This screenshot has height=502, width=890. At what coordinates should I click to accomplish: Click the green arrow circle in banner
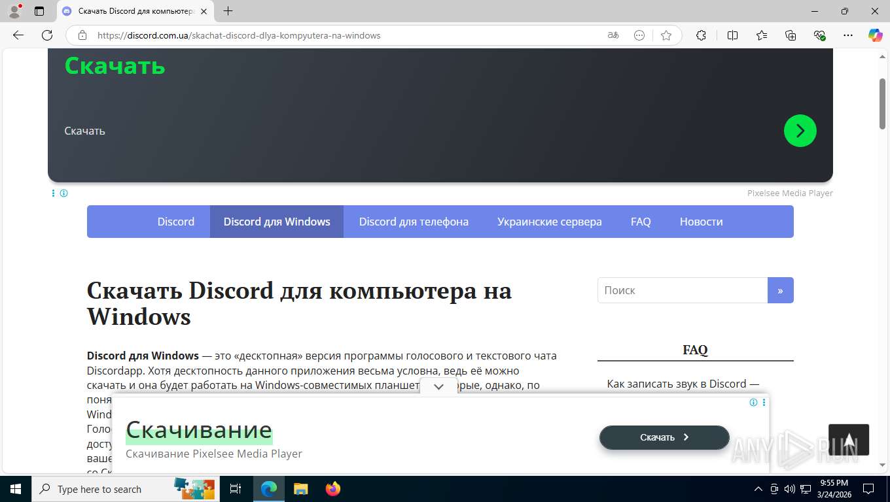click(x=800, y=131)
